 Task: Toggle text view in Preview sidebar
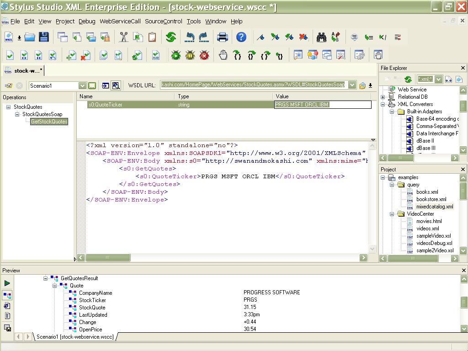pyautogui.click(x=7, y=316)
